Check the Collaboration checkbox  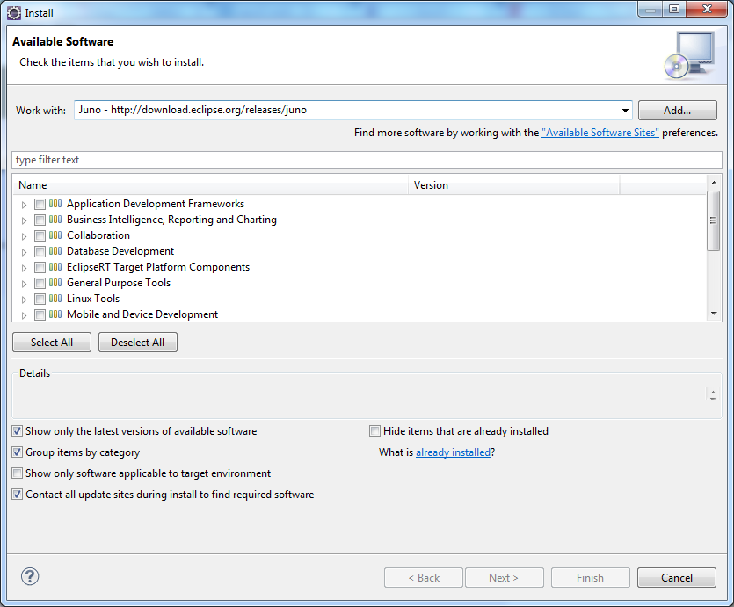(40, 235)
